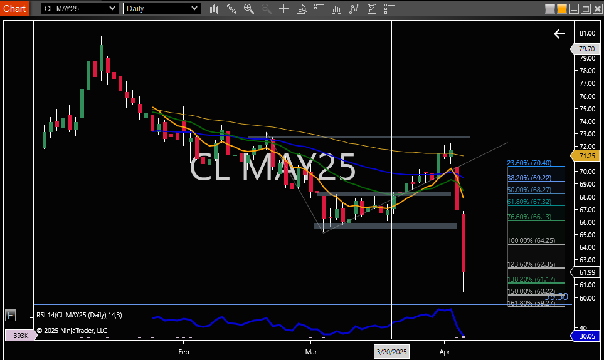Click the 50.00% (68.27) Fibonacci label
This screenshot has width=604, height=360.
tap(529, 190)
